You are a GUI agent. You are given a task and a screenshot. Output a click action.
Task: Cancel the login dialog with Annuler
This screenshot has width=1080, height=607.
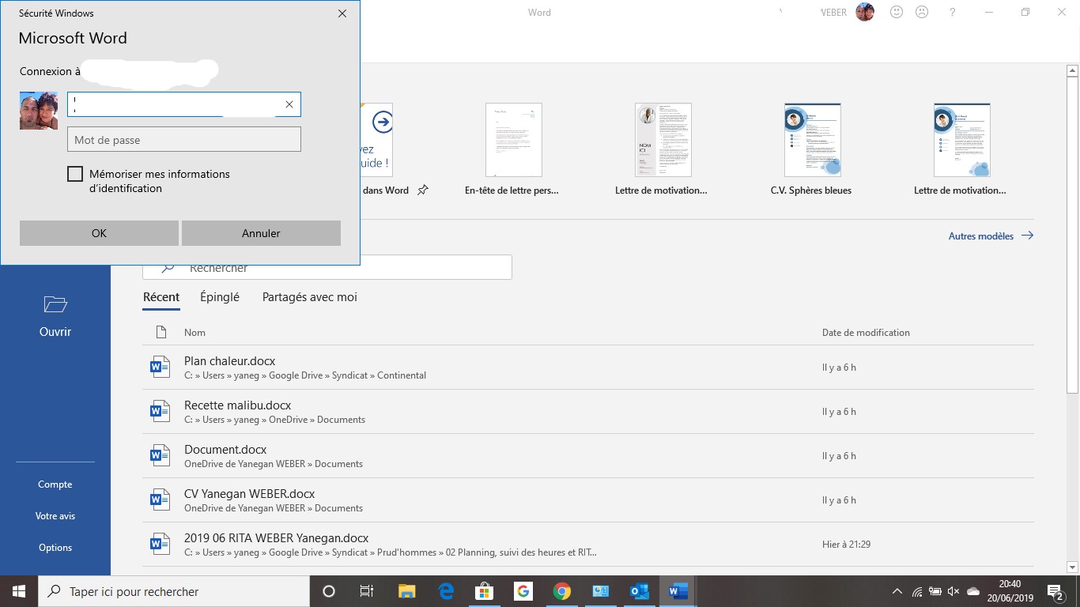tap(261, 233)
